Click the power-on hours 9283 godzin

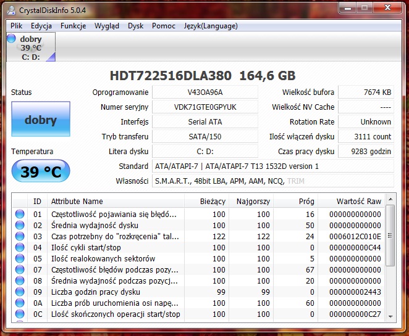(366, 152)
